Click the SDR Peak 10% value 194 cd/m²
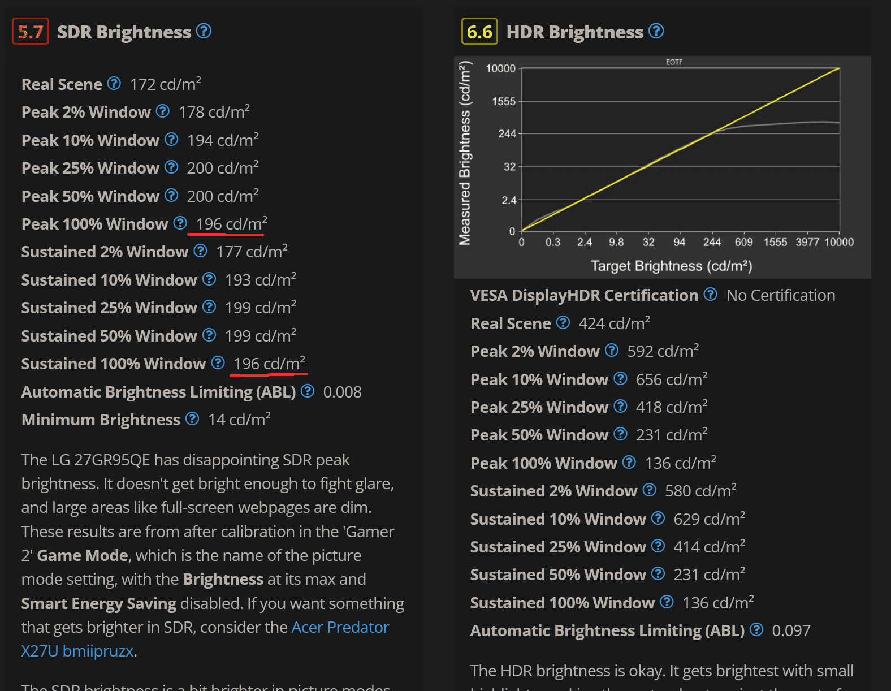 click(223, 140)
